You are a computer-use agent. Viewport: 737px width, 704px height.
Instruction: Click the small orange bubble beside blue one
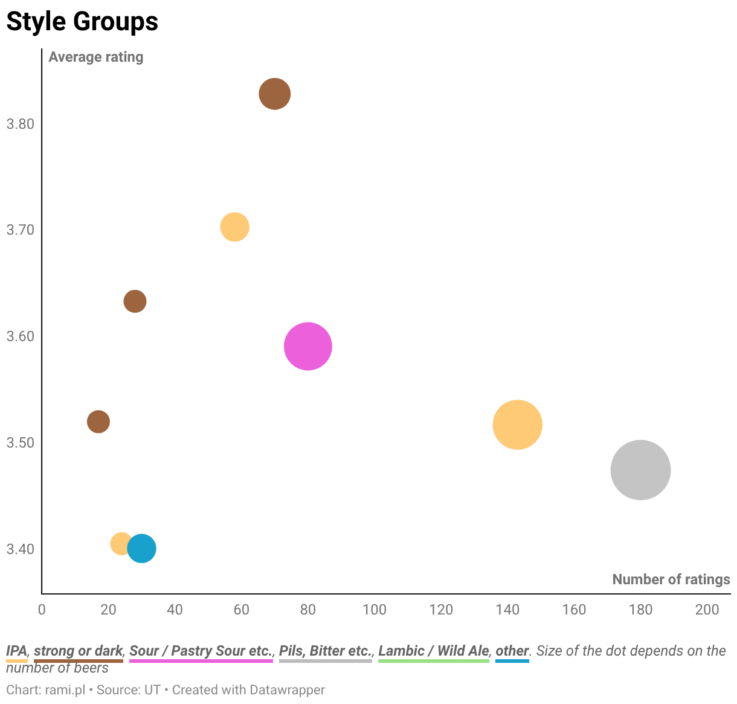[x=121, y=544]
